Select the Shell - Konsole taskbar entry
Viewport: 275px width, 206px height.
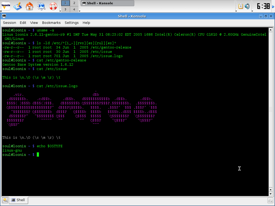[x=107, y=3]
